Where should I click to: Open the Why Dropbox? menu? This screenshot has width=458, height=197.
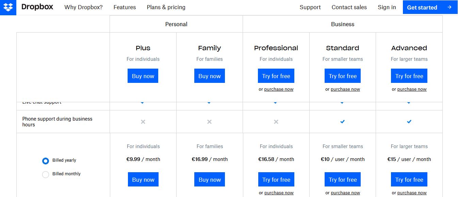click(x=83, y=7)
